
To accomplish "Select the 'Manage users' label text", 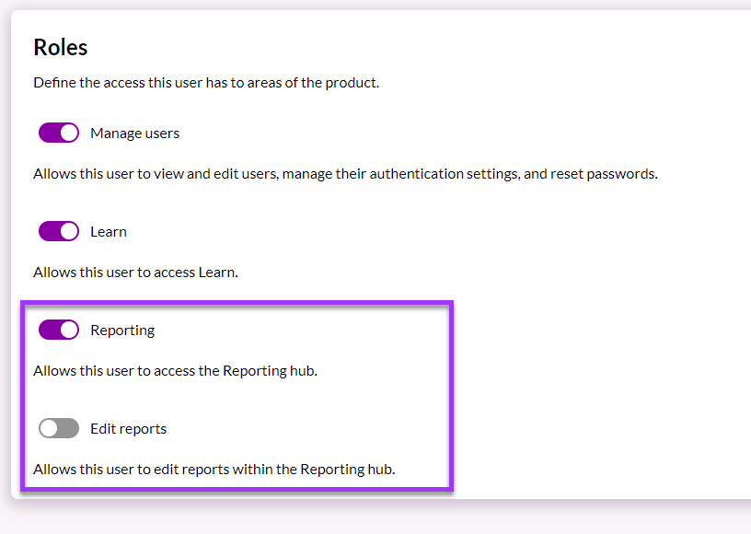I will [135, 133].
